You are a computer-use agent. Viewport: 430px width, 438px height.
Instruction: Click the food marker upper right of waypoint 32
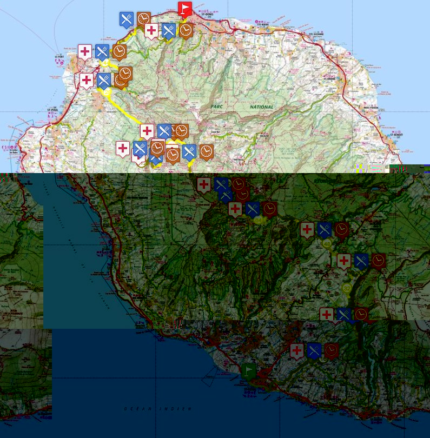pyautogui.click(x=361, y=262)
